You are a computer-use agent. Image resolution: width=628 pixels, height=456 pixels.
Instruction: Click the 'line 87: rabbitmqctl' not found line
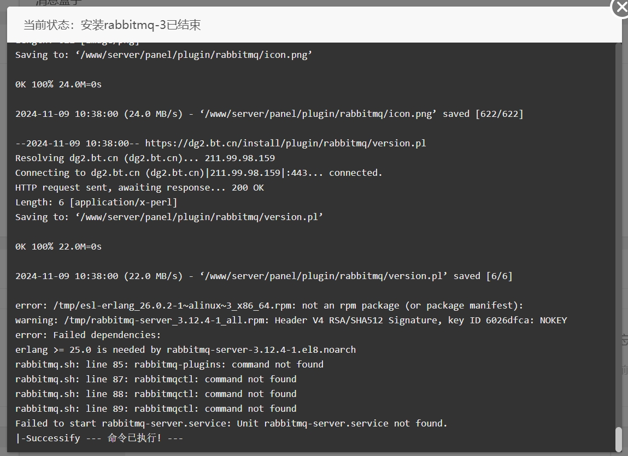coord(156,379)
